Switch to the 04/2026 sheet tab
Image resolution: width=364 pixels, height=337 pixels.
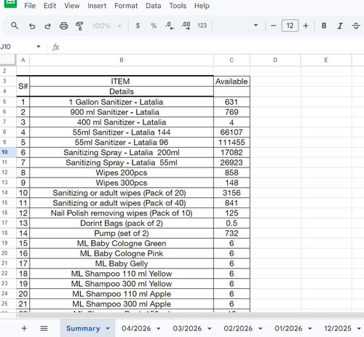(136, 328)
